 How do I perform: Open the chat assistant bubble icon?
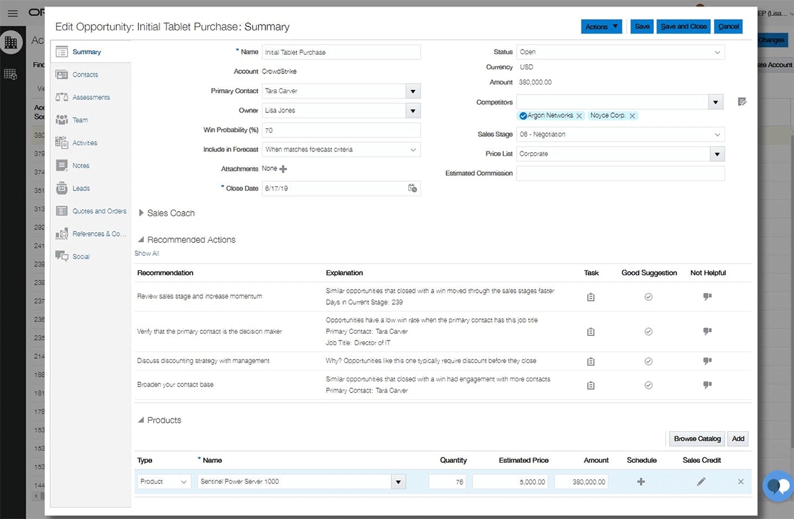click(x=777, y=487)
